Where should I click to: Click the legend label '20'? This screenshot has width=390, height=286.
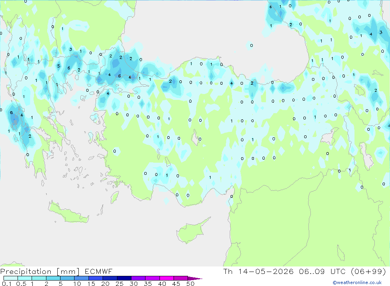[105, 284]
